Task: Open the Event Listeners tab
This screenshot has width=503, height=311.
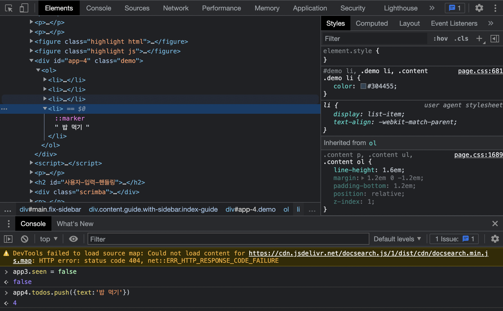Action: click(454, 23)
